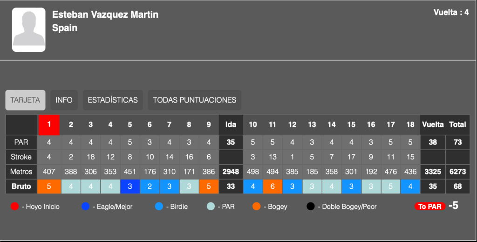This screenshot has height=242, width=477.
Task: Click the Total column header
Action: click(457, 124)
